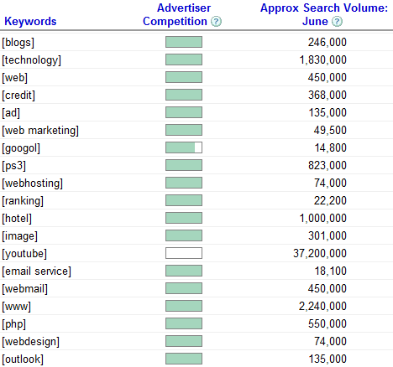Click the blogs competition bar
393x367 pixels.
(x=184, y=42)
